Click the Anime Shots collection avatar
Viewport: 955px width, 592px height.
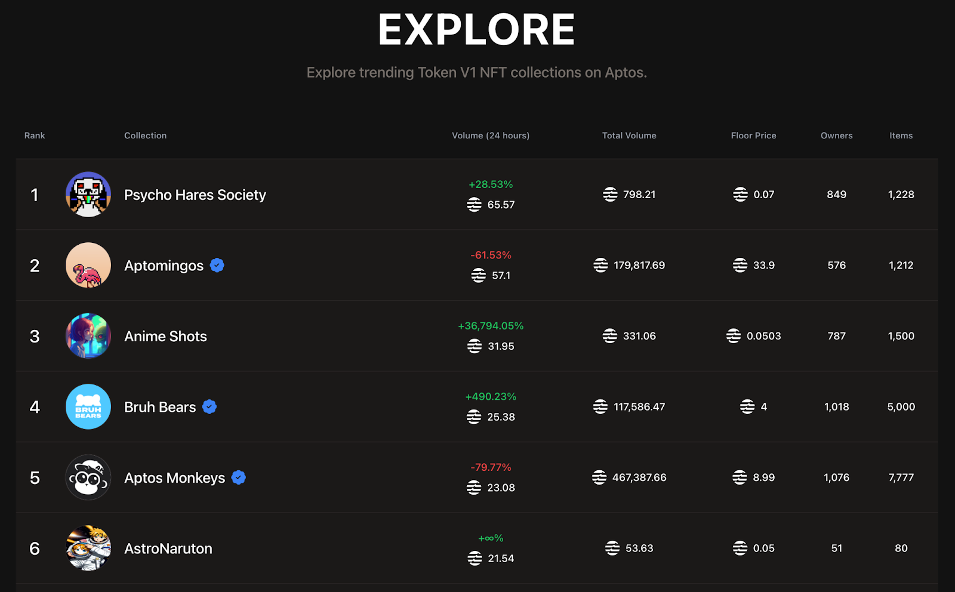(88, 336)
